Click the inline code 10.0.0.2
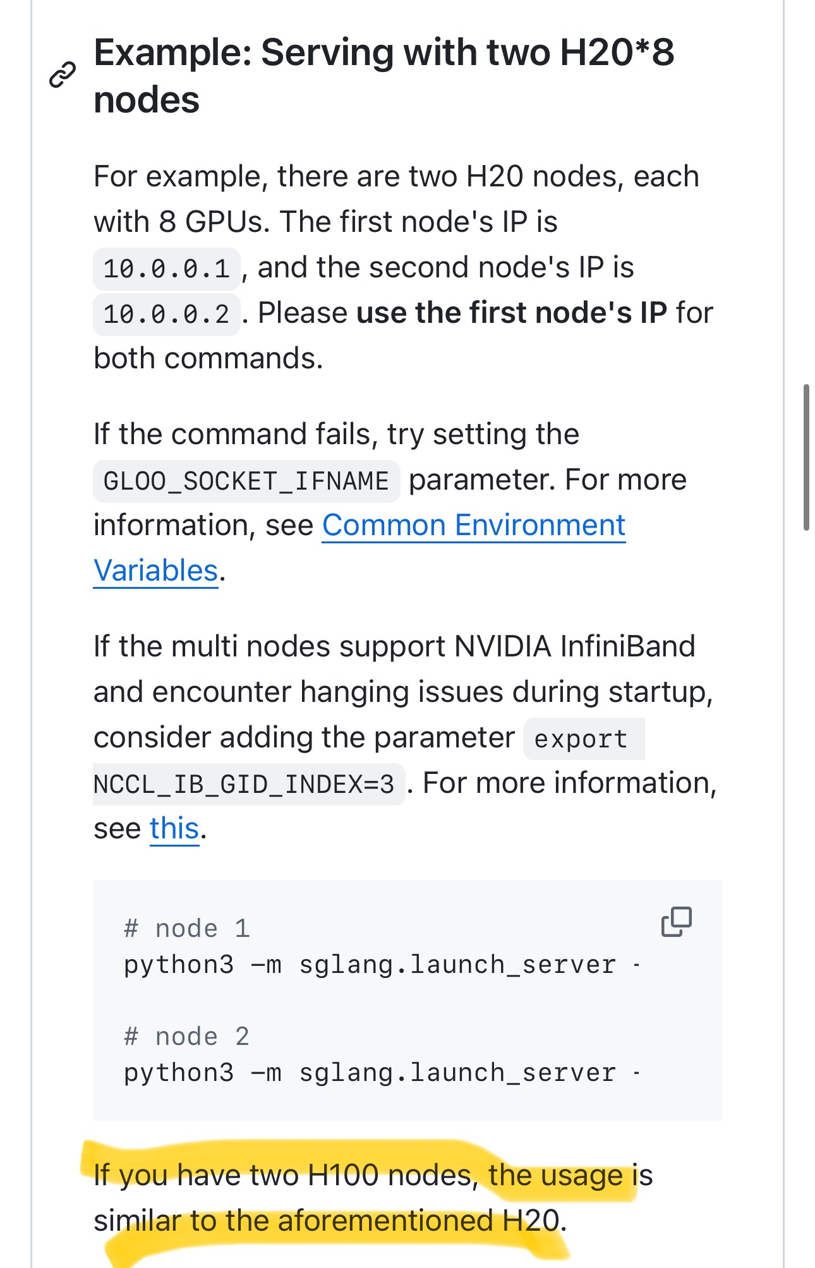Image resolution: width=815 pixels, height=1268 pixels. [x=167, y=314]
